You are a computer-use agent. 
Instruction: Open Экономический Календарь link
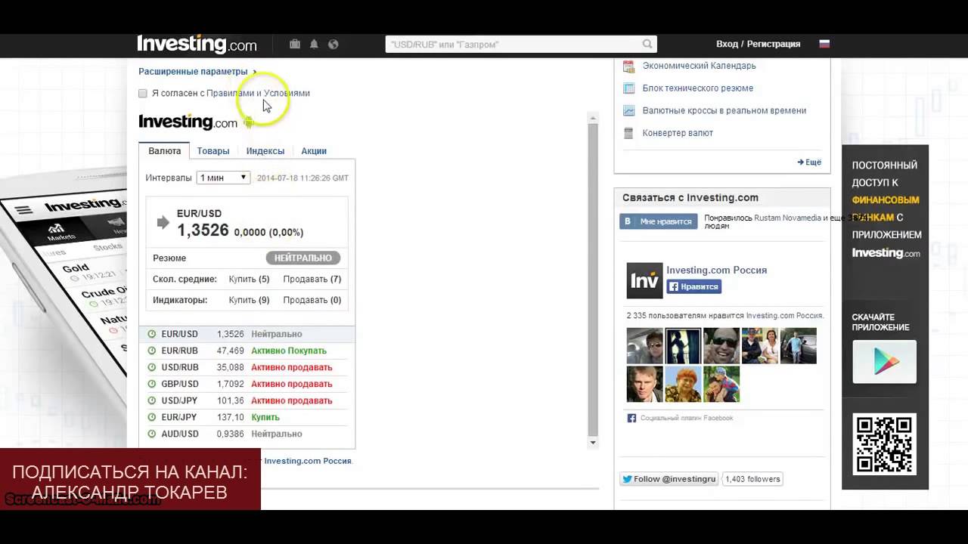[699, 66]
